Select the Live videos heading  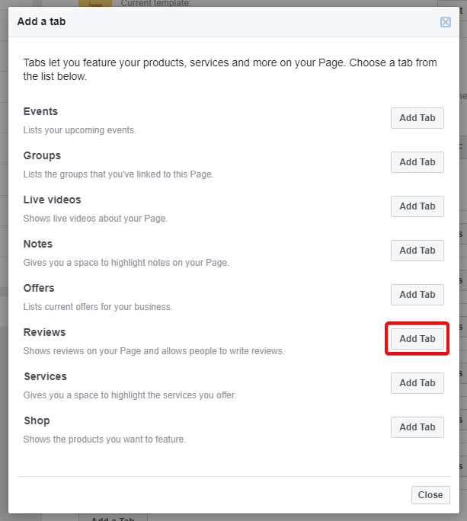click(52, 200)
